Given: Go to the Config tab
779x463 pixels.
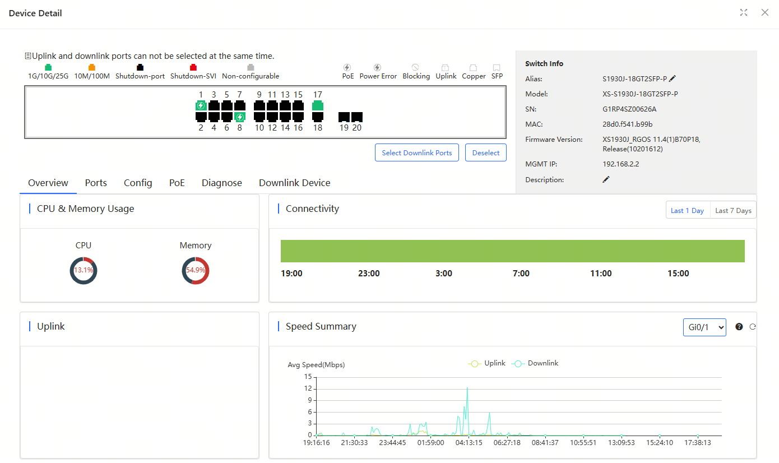Looking at the screenshot, I should click(138, 183).
